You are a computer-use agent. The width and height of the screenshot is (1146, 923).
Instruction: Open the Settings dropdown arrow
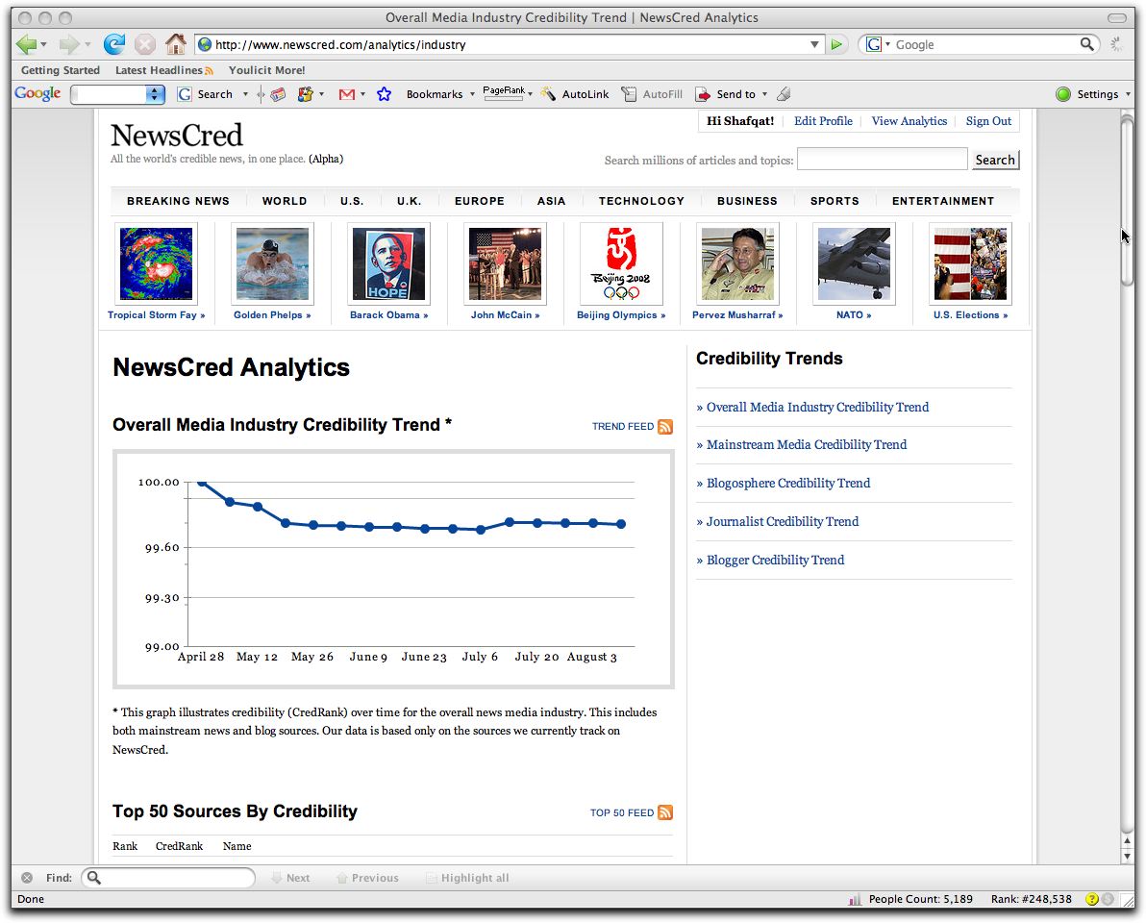[1128, 94]
